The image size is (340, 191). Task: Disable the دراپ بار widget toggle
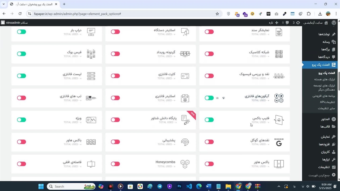(22, 32)
